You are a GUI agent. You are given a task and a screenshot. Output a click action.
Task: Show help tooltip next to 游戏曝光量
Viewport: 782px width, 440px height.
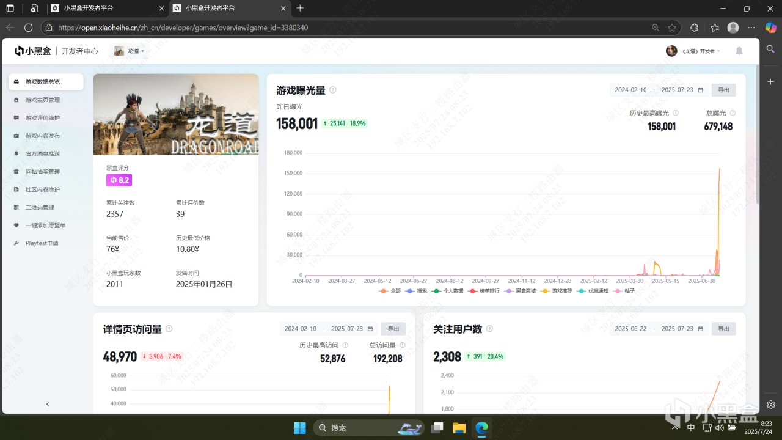point(333,90)
